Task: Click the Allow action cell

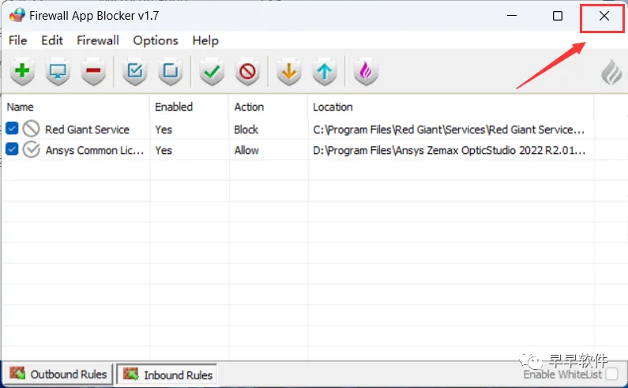Action: [x=246, y=150]
